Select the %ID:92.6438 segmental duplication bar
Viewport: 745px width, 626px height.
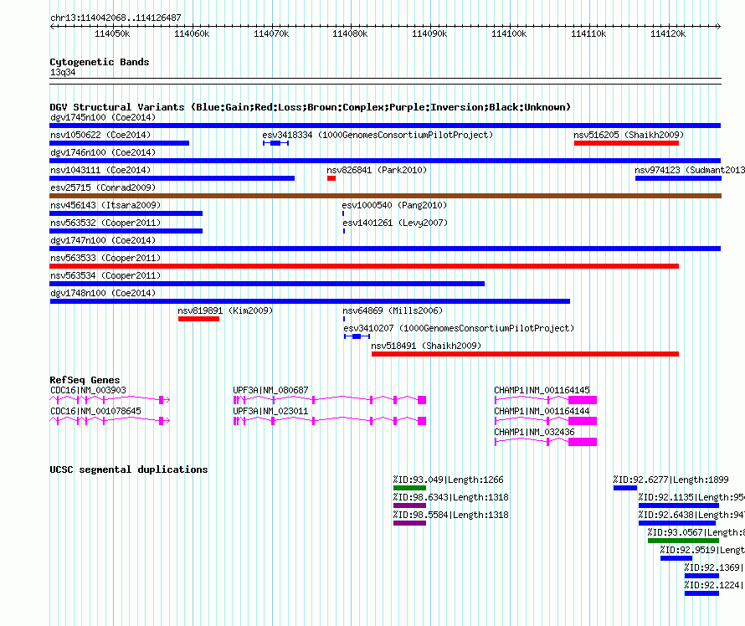click(x=677, y=523)
